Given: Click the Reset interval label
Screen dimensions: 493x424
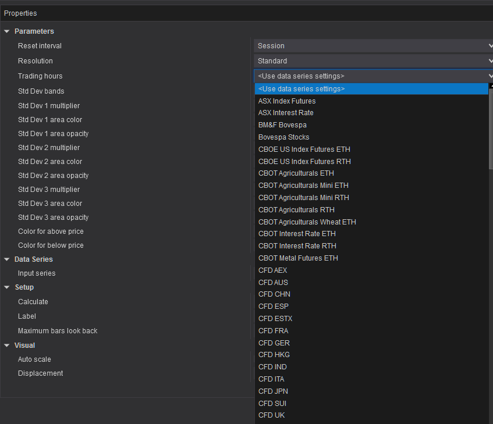Looking at the screenshot, I should pyautogui.click(x=40, y=46).
